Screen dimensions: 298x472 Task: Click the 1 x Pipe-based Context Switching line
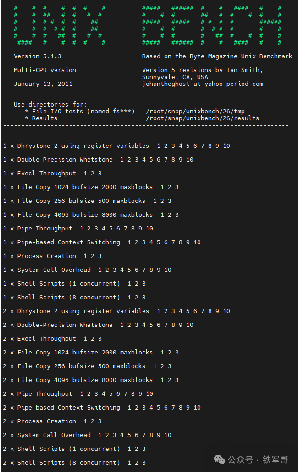(x=102, y=242)
